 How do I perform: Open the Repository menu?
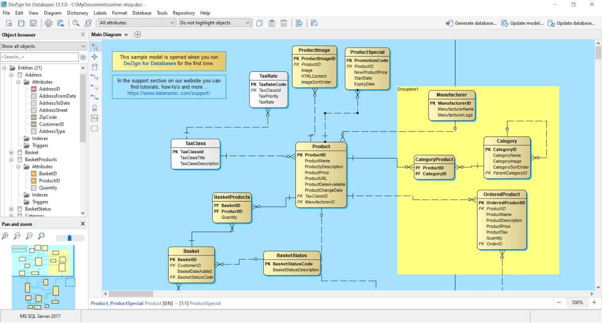[184, 13]
